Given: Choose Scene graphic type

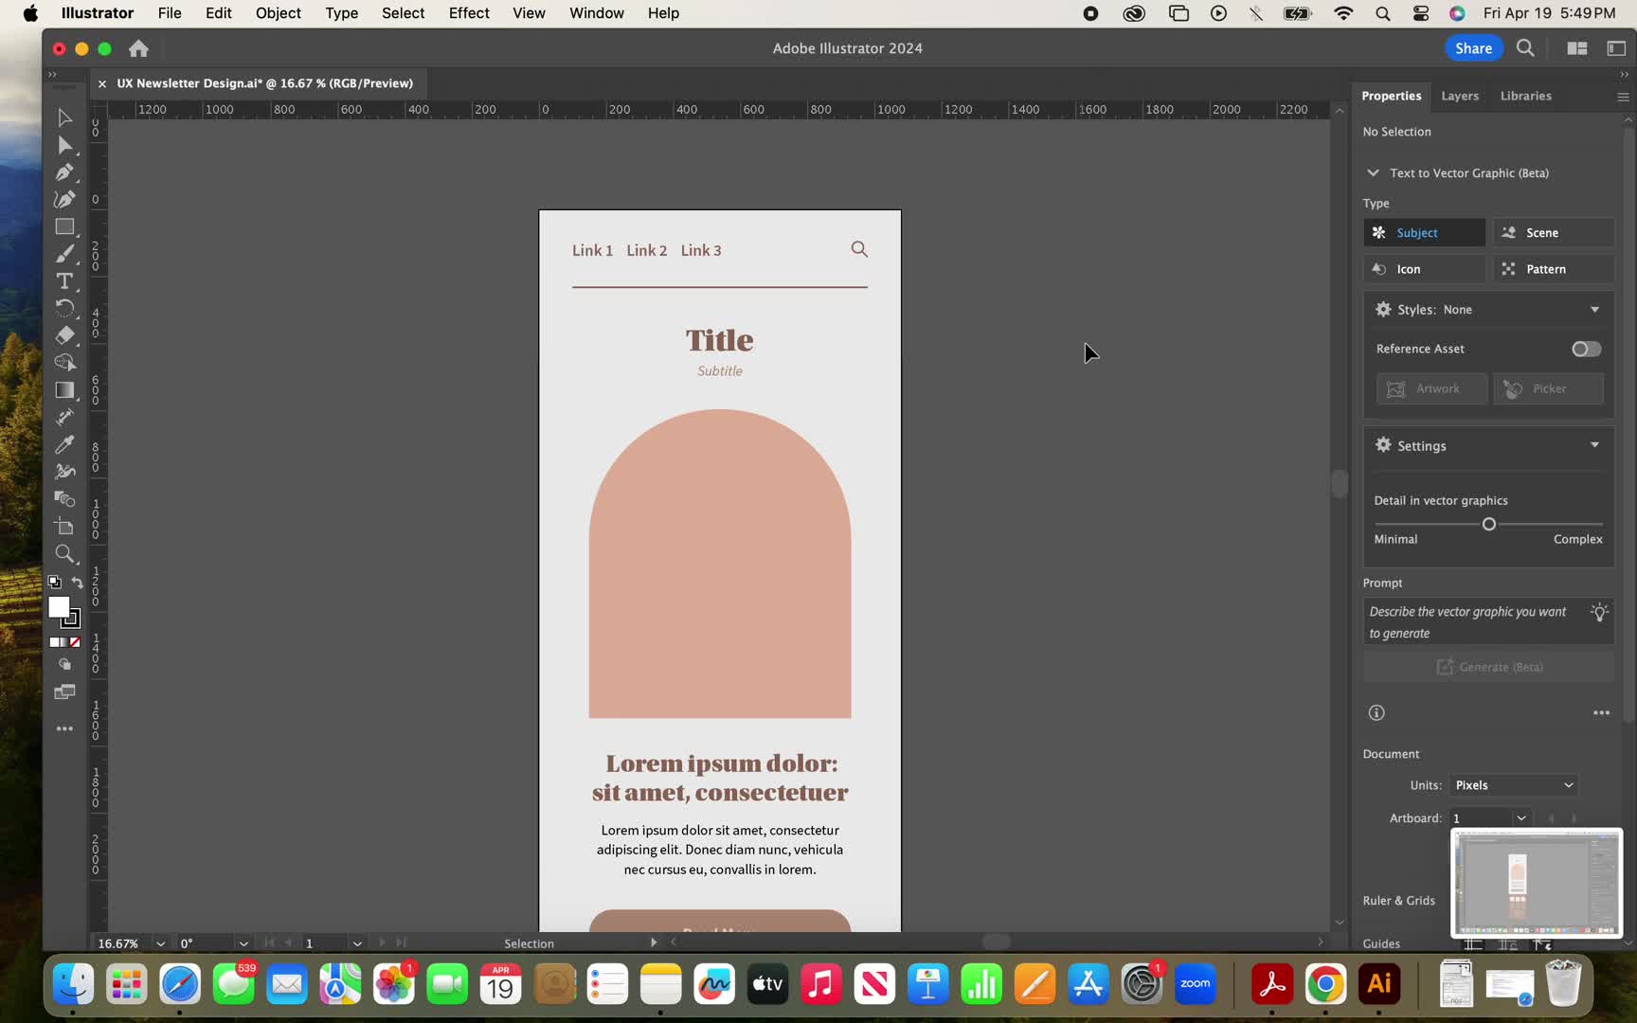Looking at the screenshot, I should tap(1554, 233).
